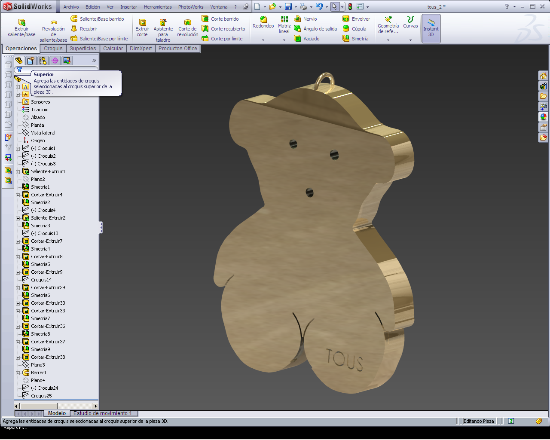Open task pane home Resources icon

(x=544, y=76)
